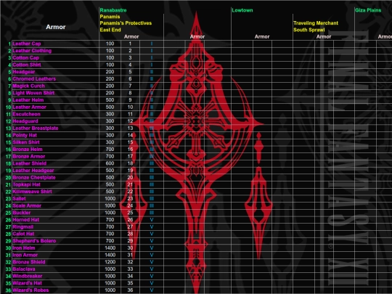Viewport: 392px width, 294px height.
Task: Select the Balaclava item
Action: pos(24,269)
